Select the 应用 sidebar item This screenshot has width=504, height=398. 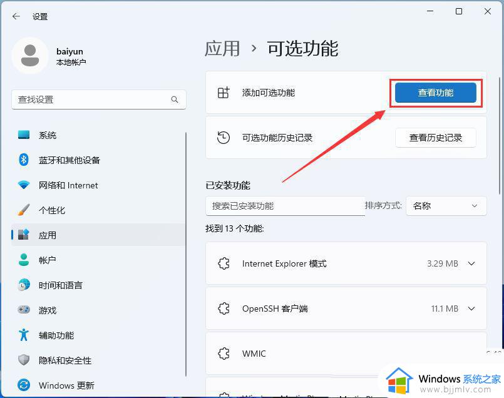[98, 235]
